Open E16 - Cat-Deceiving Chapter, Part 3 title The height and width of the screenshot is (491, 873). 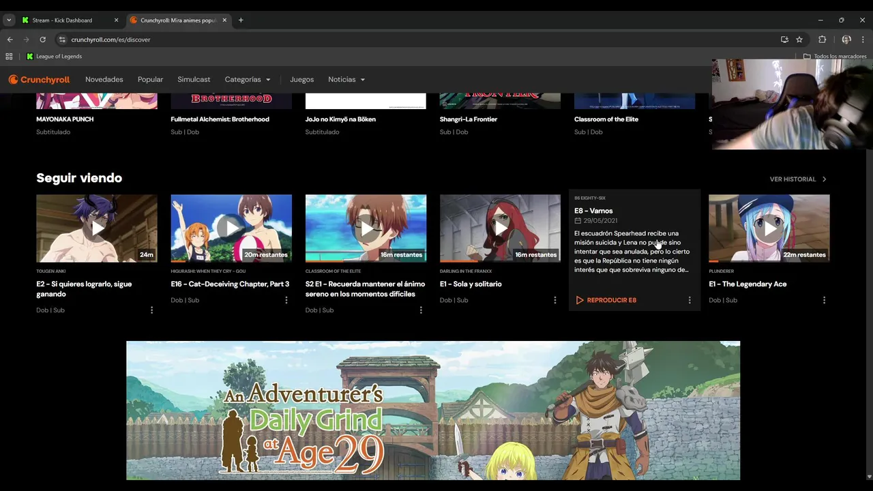(230, 284)
